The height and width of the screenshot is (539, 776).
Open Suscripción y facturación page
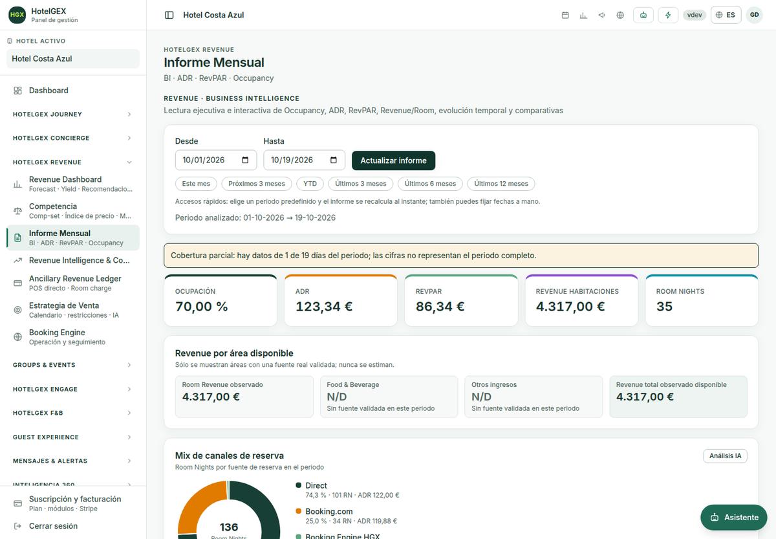tap(73, 504)
